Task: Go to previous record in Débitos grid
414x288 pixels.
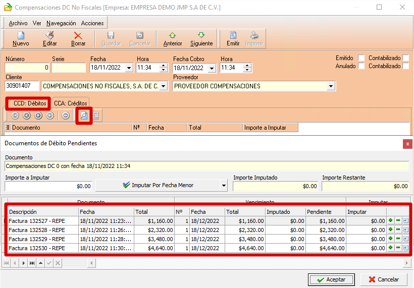Action: click(27, 116)
